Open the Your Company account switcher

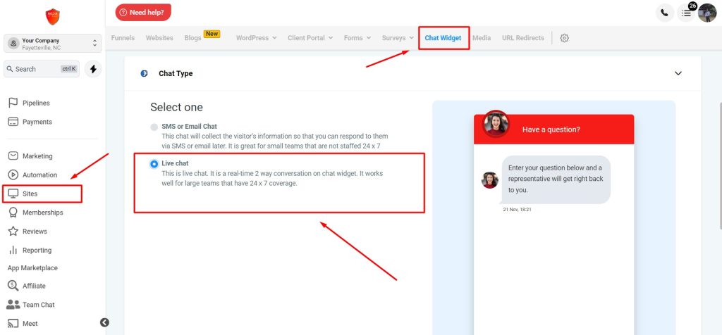coord(52,44)
